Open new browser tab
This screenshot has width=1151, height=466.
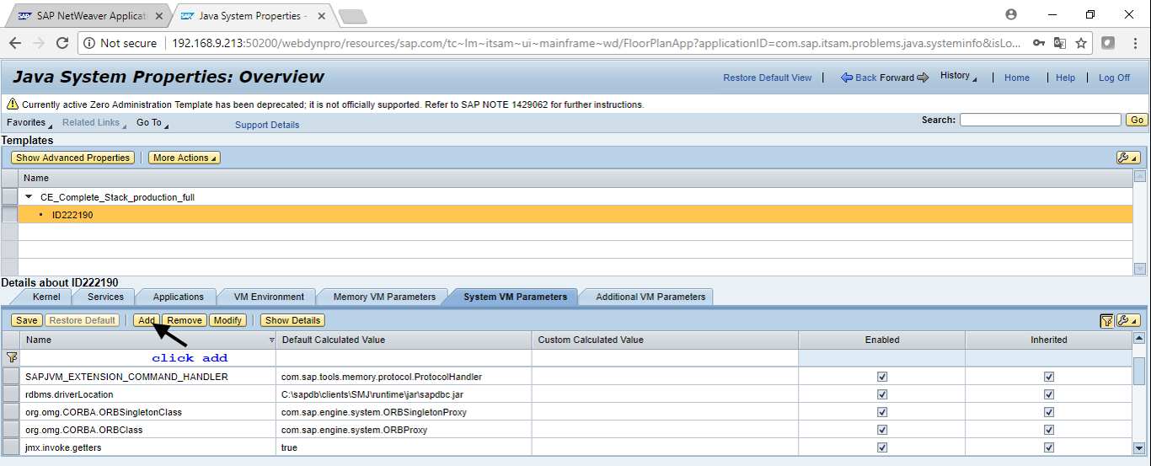352,15
